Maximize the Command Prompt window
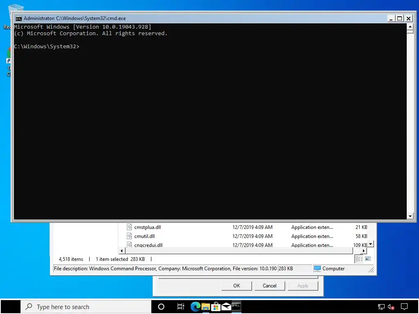Viewport: 419px width, 314px height. click(x=399, y=18)
